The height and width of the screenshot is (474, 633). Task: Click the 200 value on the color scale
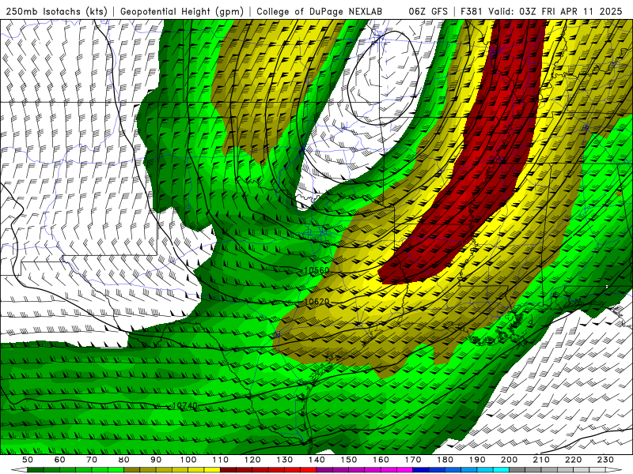(x=509, y=460)
